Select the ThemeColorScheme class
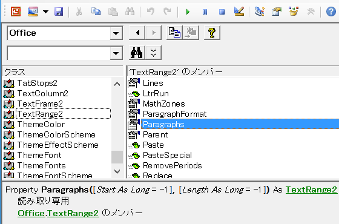Screen dimensions: 339x224 (x=56, y=134)
